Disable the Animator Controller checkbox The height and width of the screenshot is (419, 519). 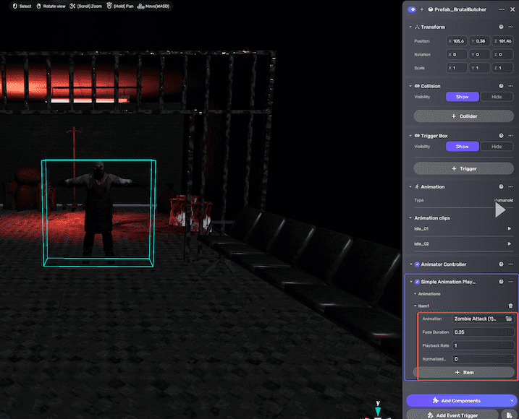click(x=416, y=264)
